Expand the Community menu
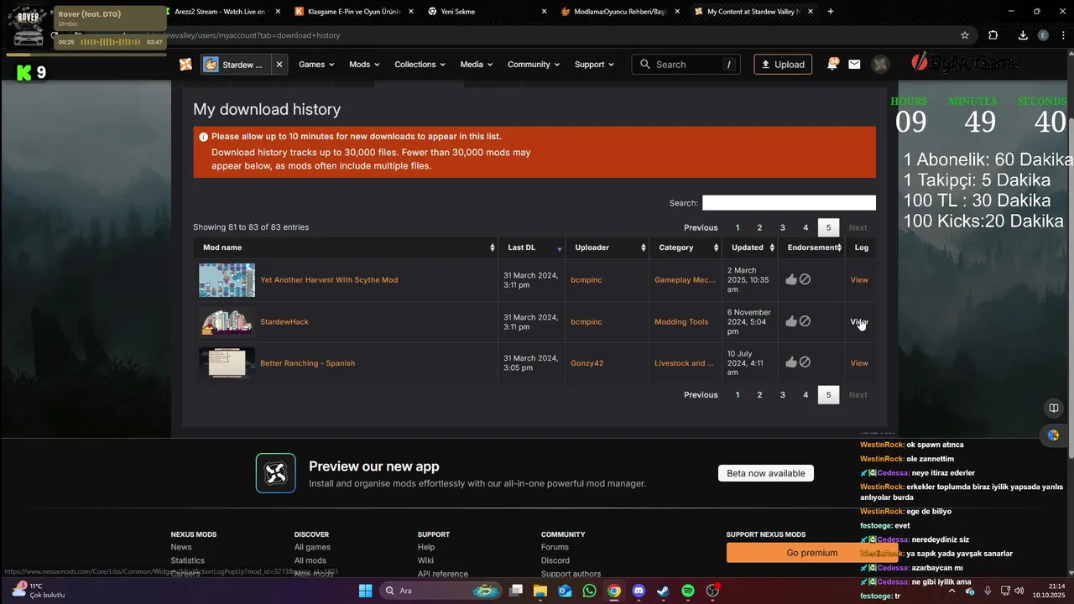1074x604 pixels. point(534,65)
